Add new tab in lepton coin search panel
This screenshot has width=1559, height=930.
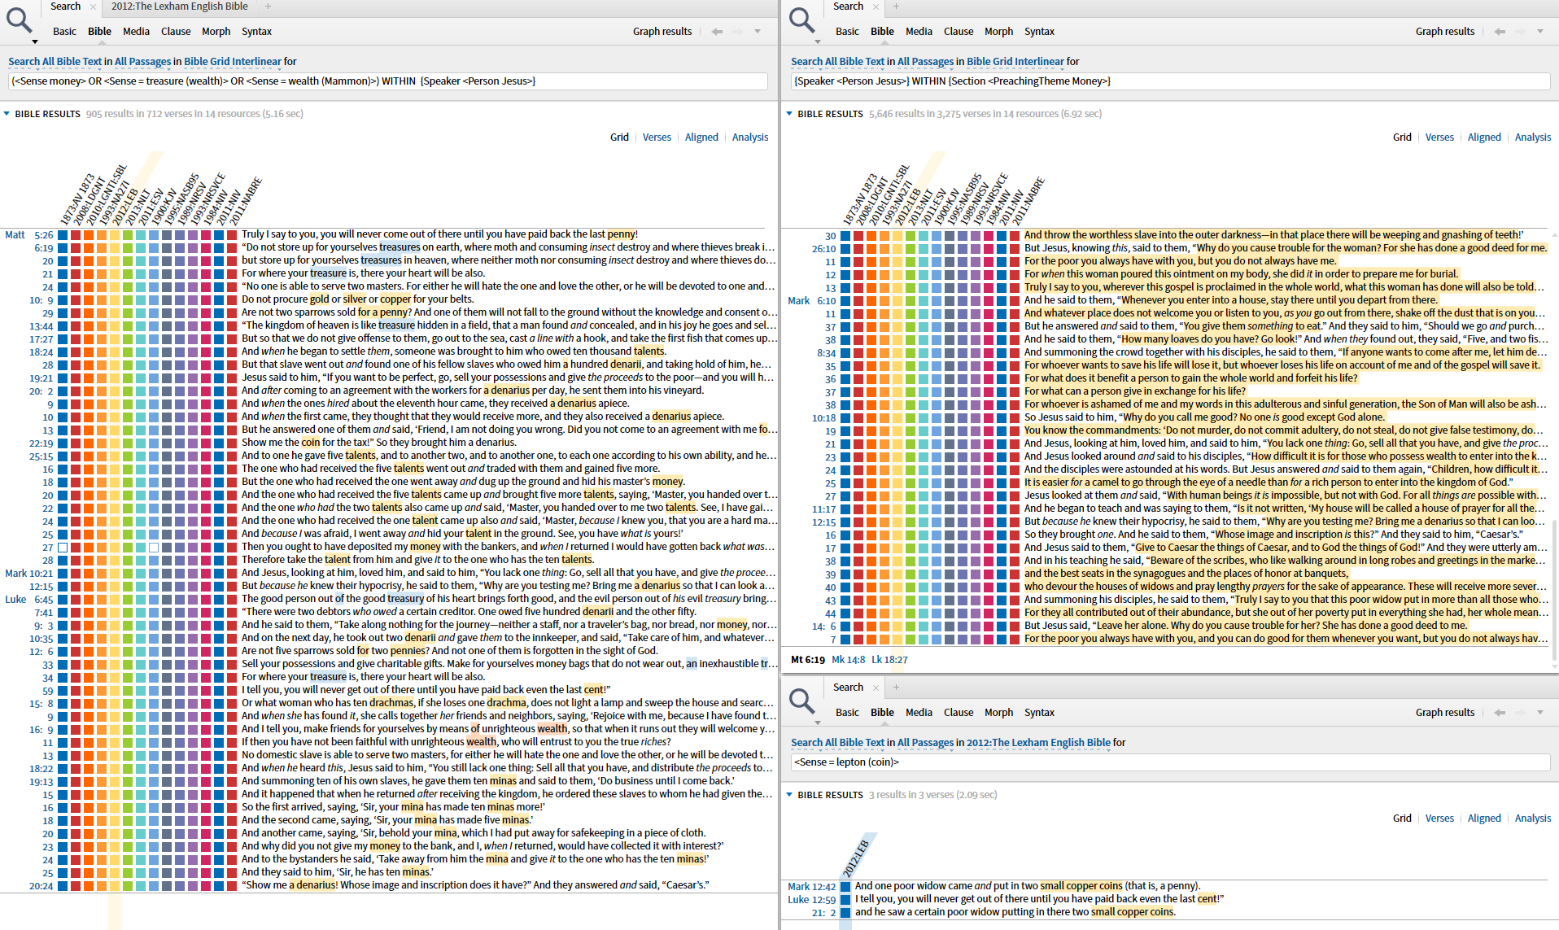[x=896, y=688]
